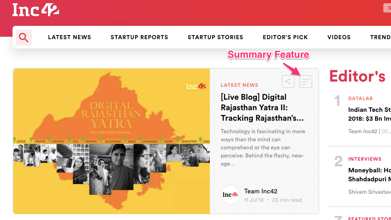Click Team Inc42 author avatar

230,195
